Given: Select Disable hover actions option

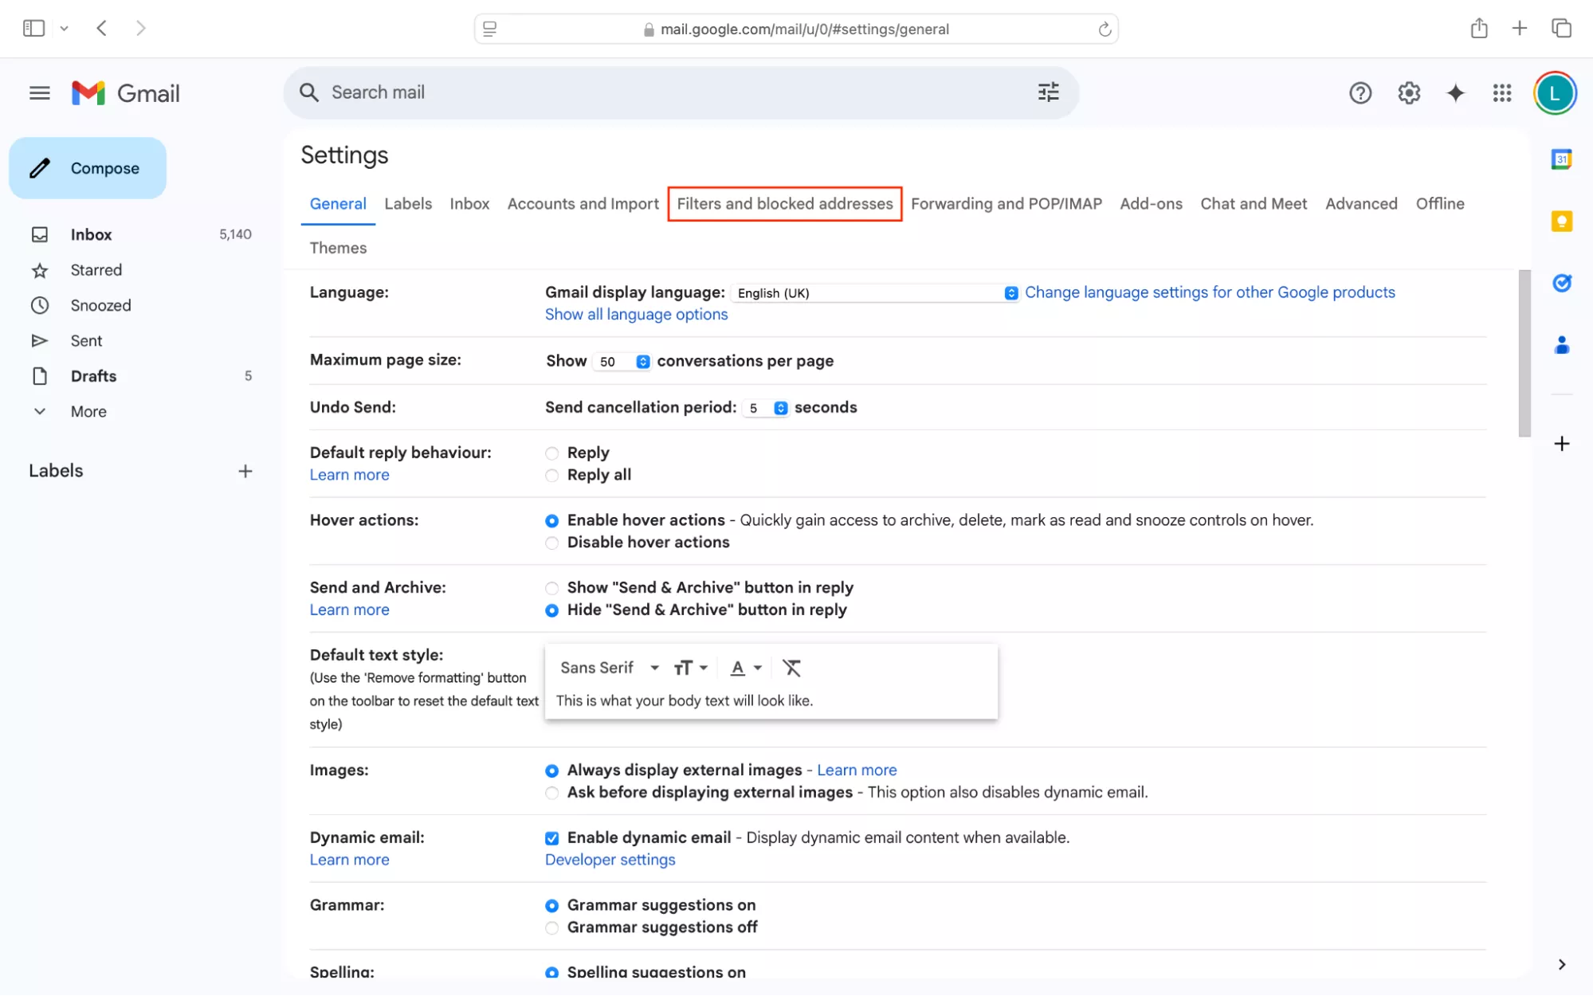Looking at the screenshot, I should (551, 543).
